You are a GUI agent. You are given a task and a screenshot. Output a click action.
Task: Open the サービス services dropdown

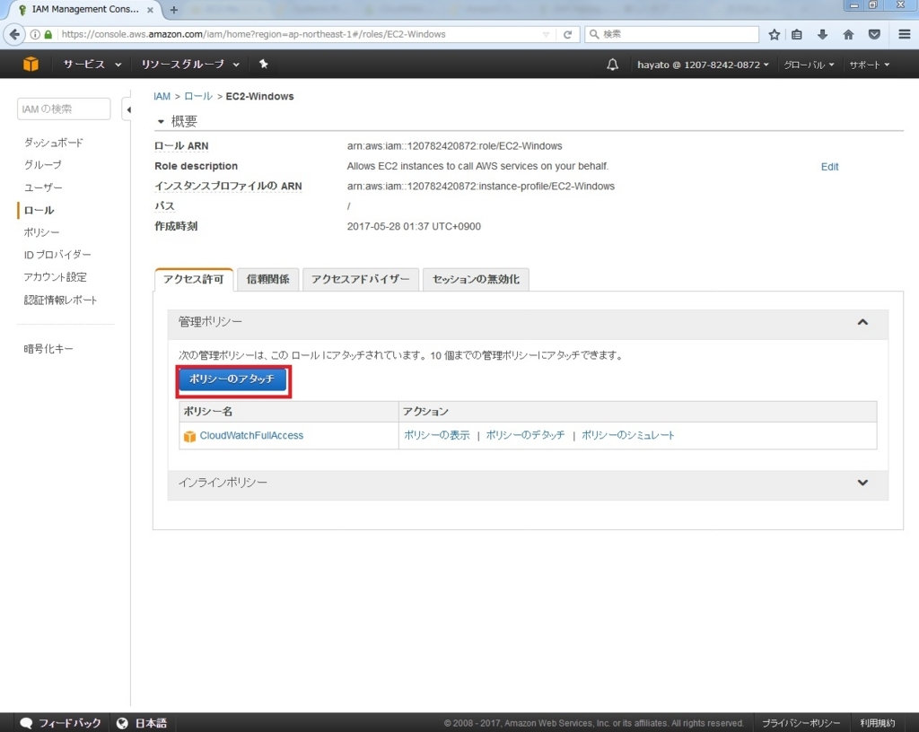(92, 65)
